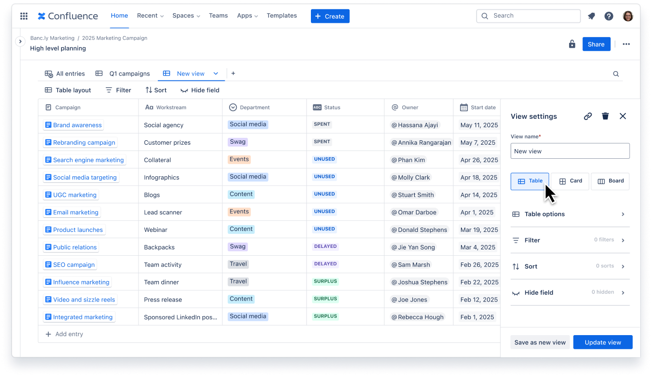652x377 pixels.
Task: Open the Table layout toolbar option
Action: tap(68, 90)
